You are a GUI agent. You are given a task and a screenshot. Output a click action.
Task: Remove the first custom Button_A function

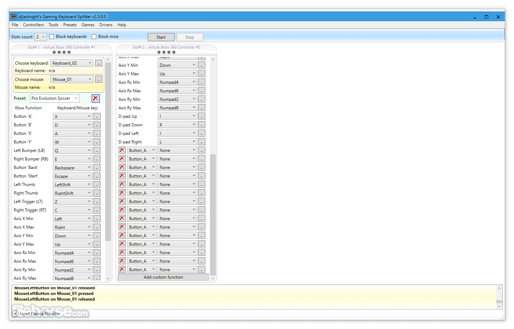[122, 150]
